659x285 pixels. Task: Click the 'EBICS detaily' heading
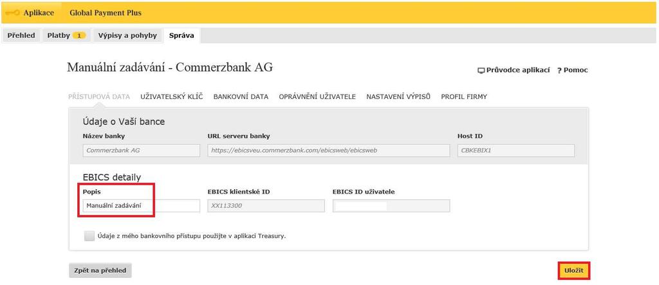(x=112, y=177)
